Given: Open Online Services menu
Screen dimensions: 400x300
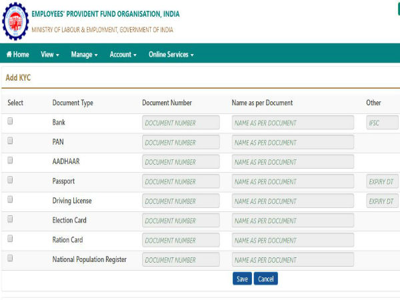Looking at the screenshot, I should click(171, 55).
